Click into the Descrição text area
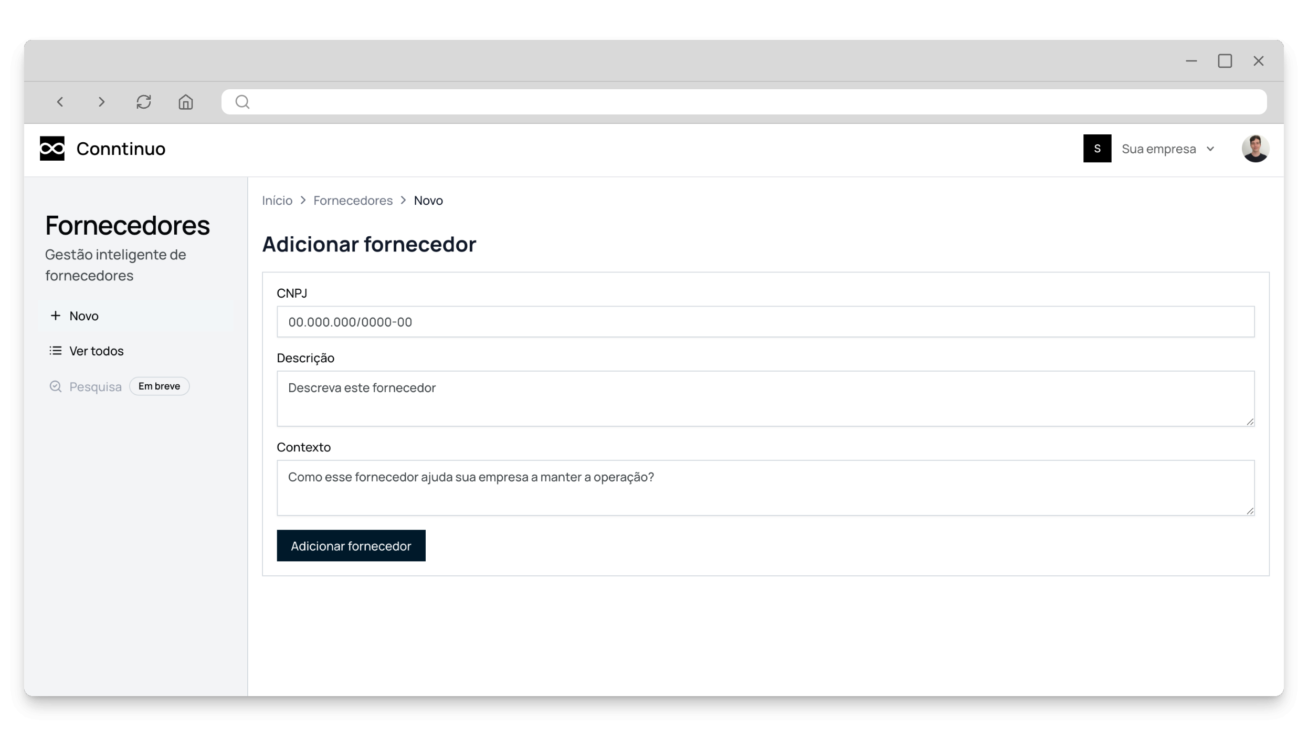 (765, 398)
